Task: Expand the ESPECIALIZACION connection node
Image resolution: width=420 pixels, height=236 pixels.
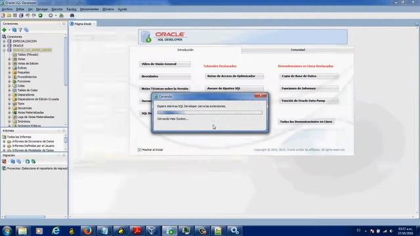Action: click(x=4, y=41)
